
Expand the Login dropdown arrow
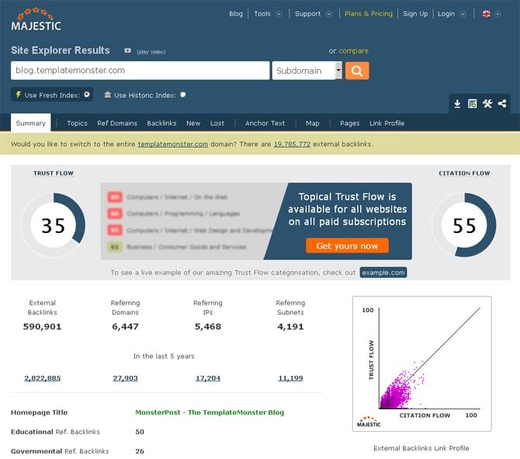[x=463, y=14]
